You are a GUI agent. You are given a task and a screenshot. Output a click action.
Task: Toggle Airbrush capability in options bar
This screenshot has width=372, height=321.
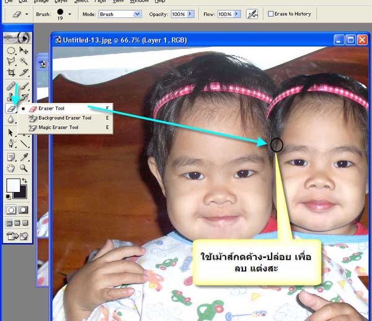252,14
